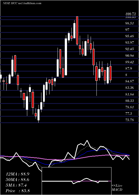Click the 89.42 price axis label
The image size is (139, 195).
130,62
